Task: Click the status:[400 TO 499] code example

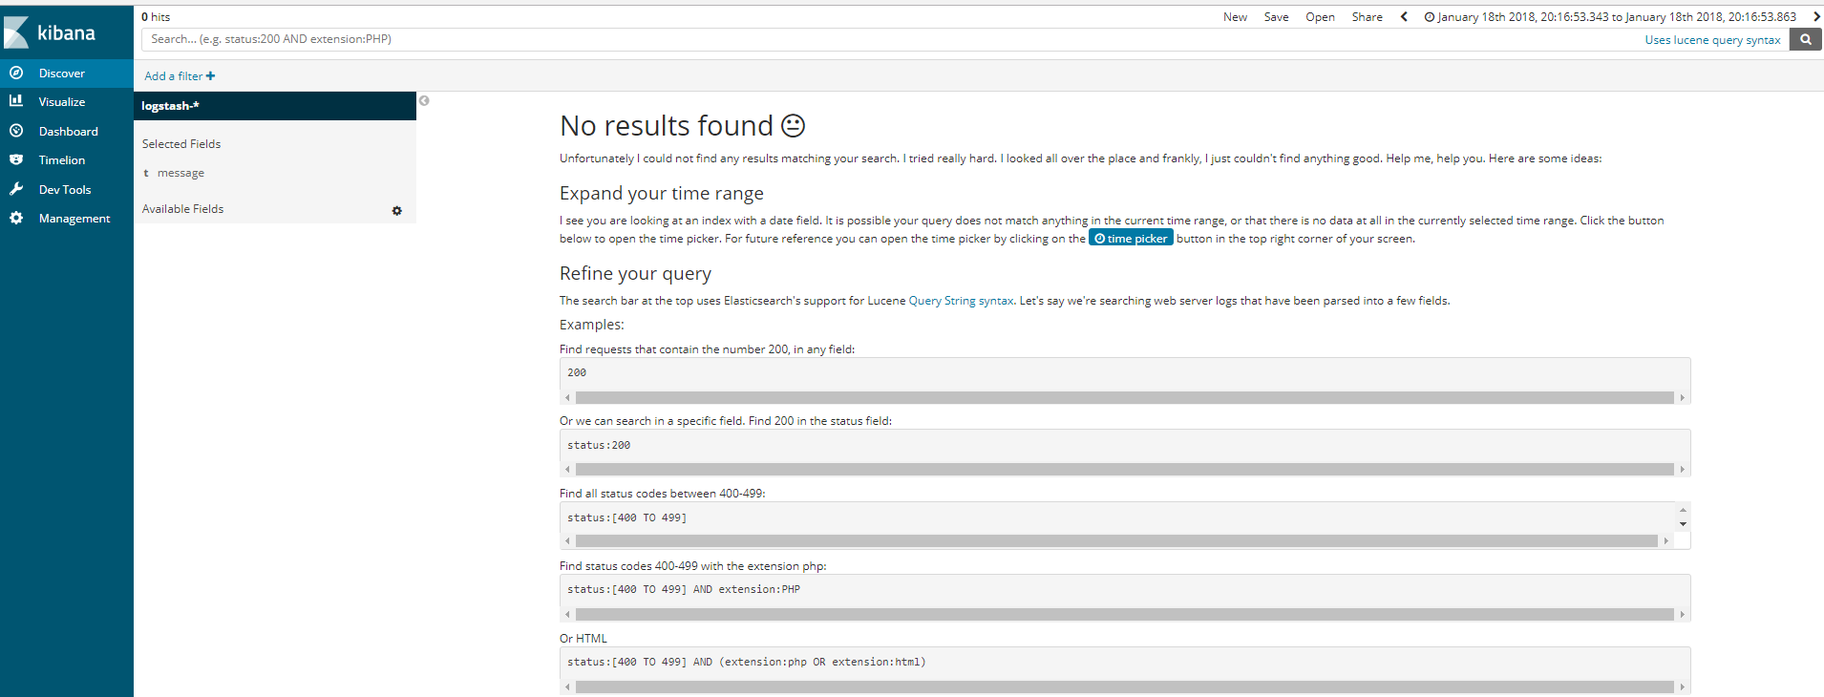Action: [626, 517]
